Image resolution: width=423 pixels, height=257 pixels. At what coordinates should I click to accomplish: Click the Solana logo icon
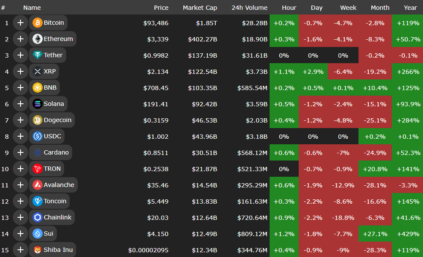tap(37, 104)
